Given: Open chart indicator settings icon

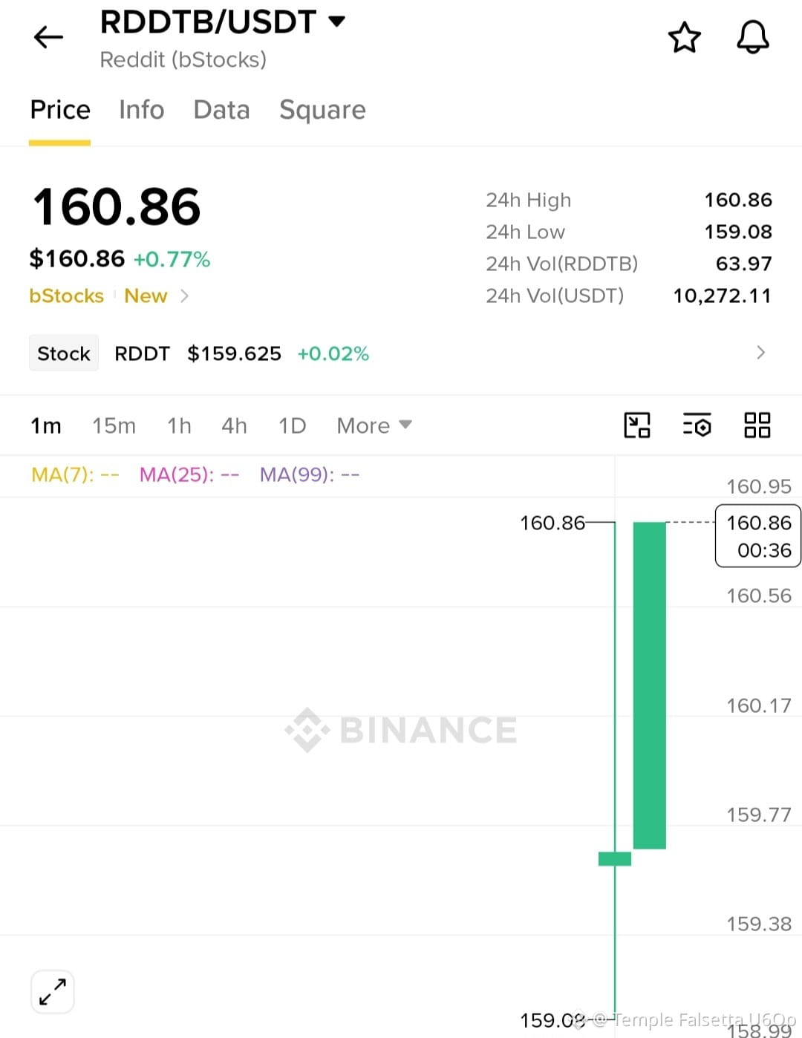Looking at the screenshot, I should click(697, 425).
